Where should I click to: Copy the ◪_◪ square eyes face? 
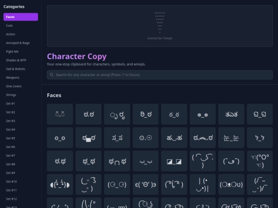pyautogui.click(x=174, y=161)
